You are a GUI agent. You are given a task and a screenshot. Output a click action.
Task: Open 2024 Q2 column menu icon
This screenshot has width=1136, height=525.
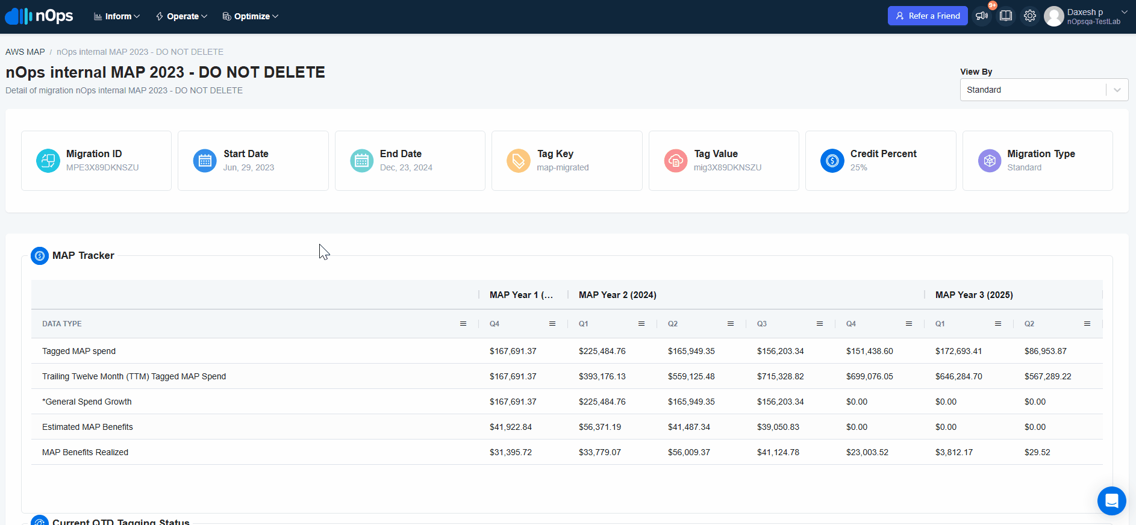pyautogui.click(x=731, y=324)
